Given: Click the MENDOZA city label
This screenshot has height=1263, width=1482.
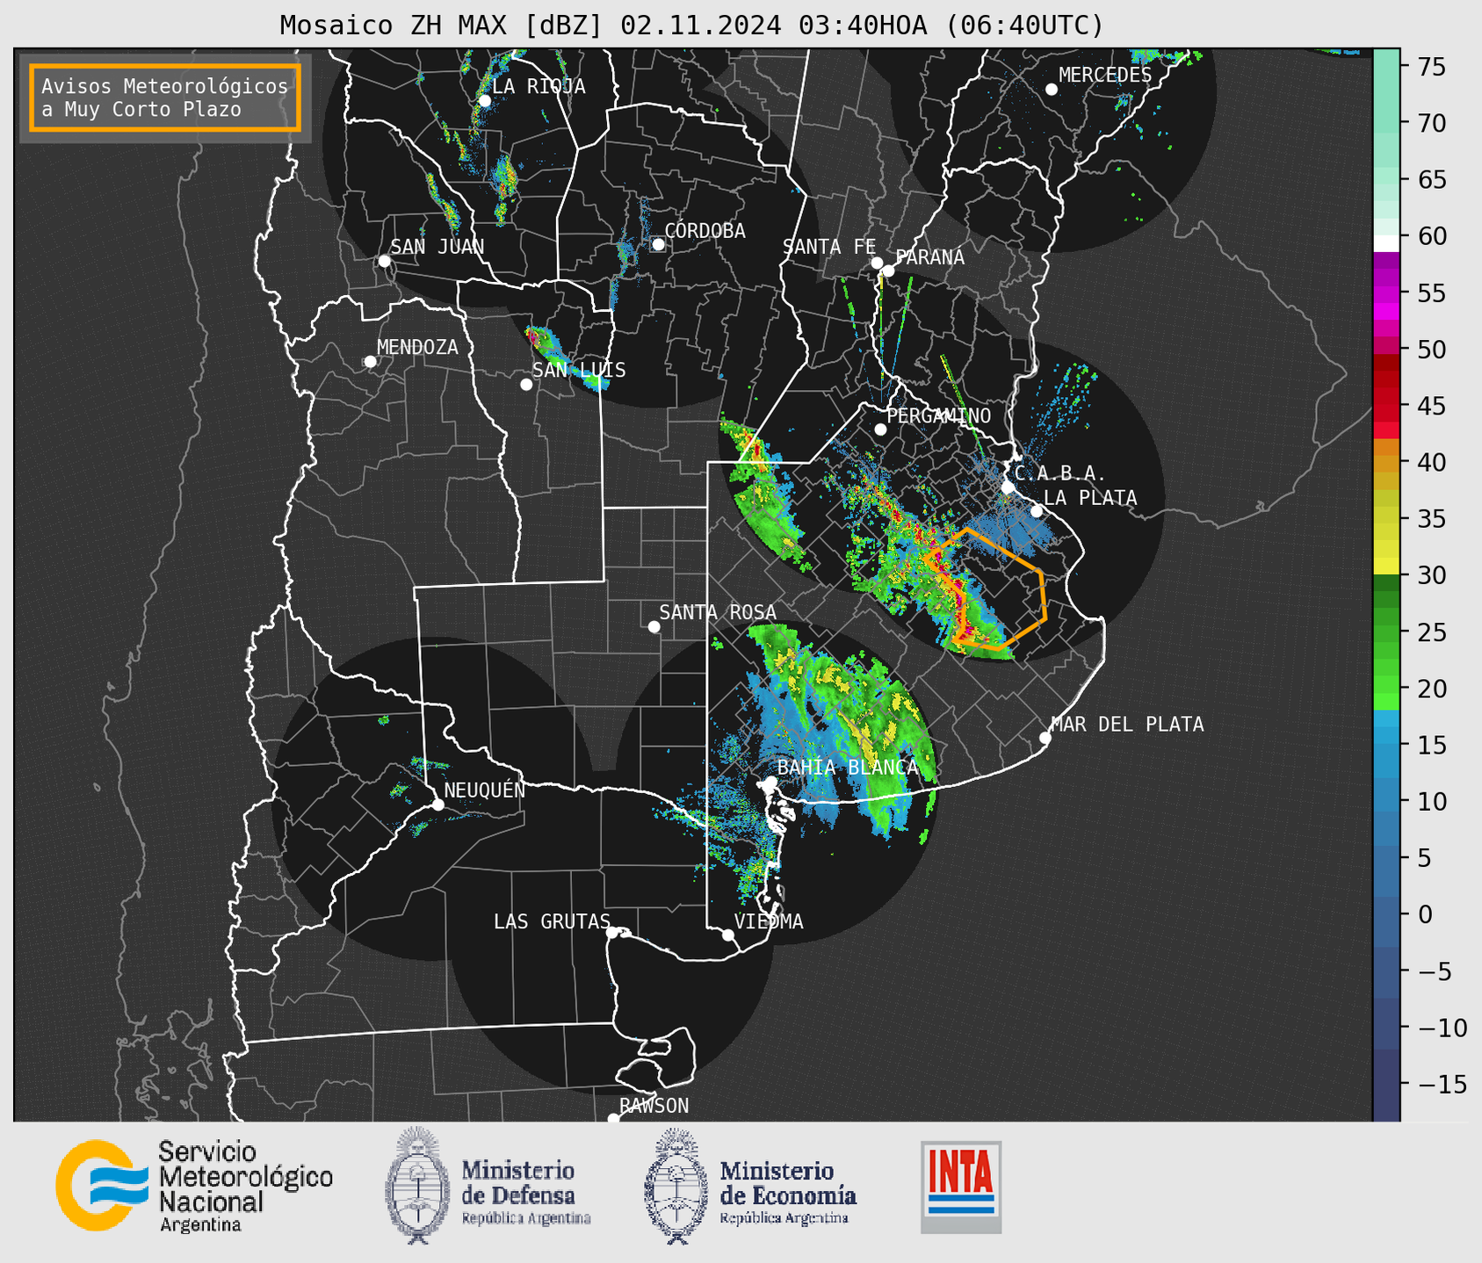Looking at the screenshot, I should [x=417, y=347].
